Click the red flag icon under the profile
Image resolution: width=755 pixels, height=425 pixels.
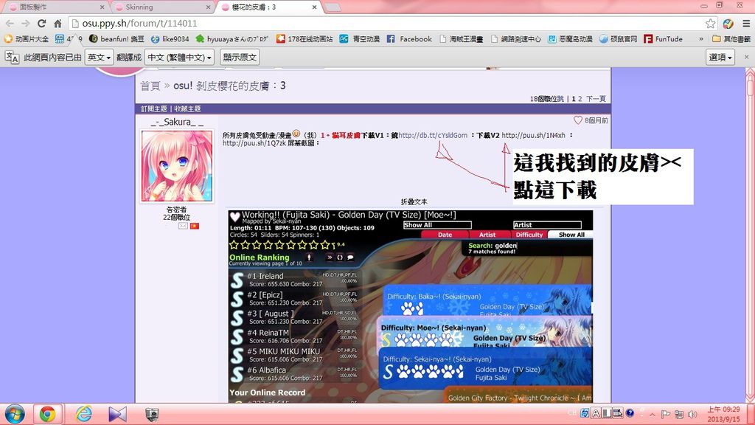tap(195, 226)
